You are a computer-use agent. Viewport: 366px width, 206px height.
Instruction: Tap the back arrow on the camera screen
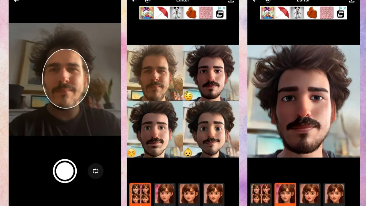click(17, 1)
